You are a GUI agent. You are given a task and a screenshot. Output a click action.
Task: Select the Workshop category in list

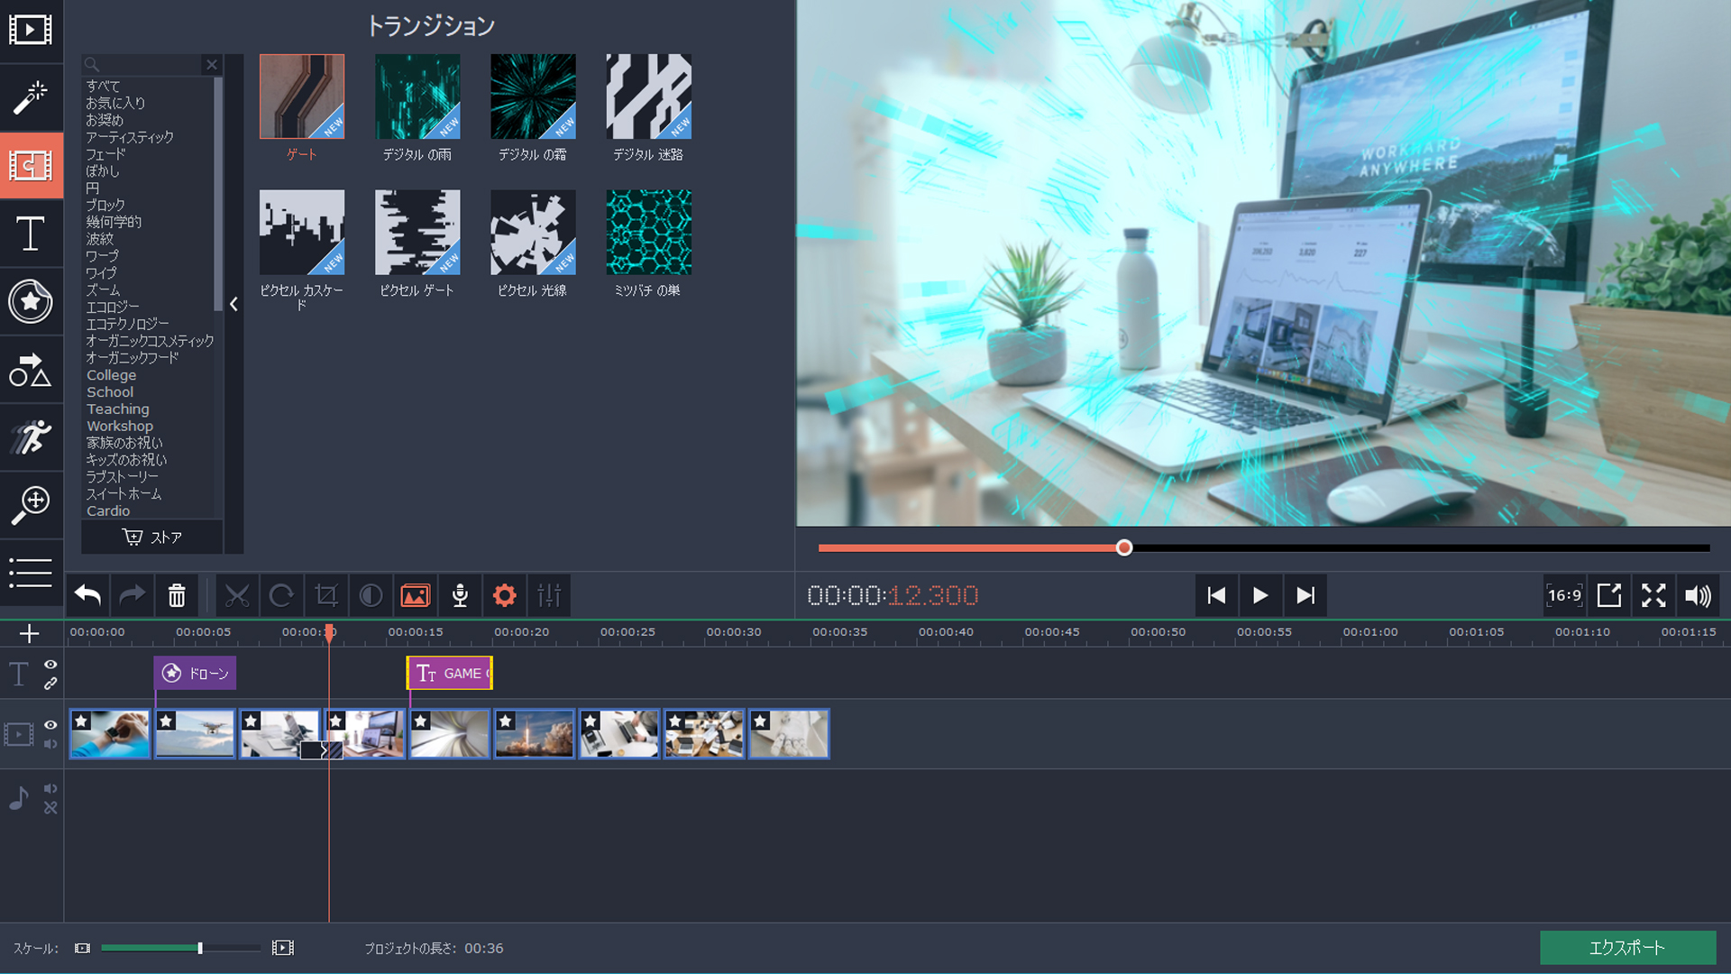pyautogui.click(x=120, y=426)
